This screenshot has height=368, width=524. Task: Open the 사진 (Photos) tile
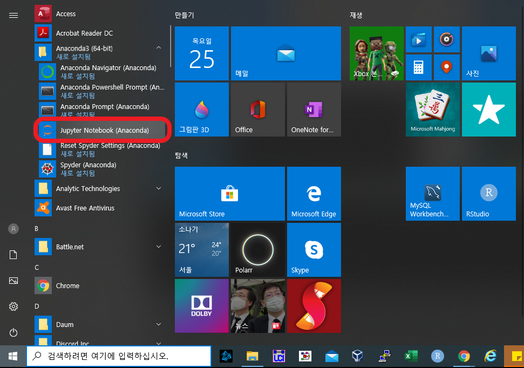[x=489, y=53]
